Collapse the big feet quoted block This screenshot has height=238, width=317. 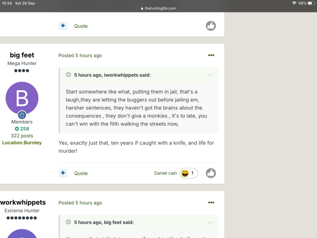[x=68, y=222]
